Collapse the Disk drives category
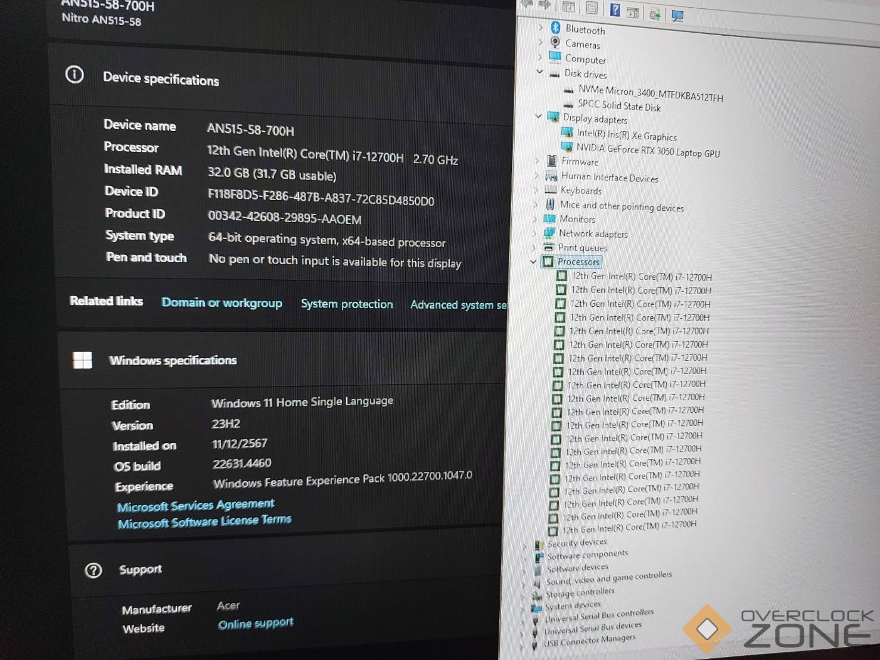The image size is (880, 660). coord(539,71)
